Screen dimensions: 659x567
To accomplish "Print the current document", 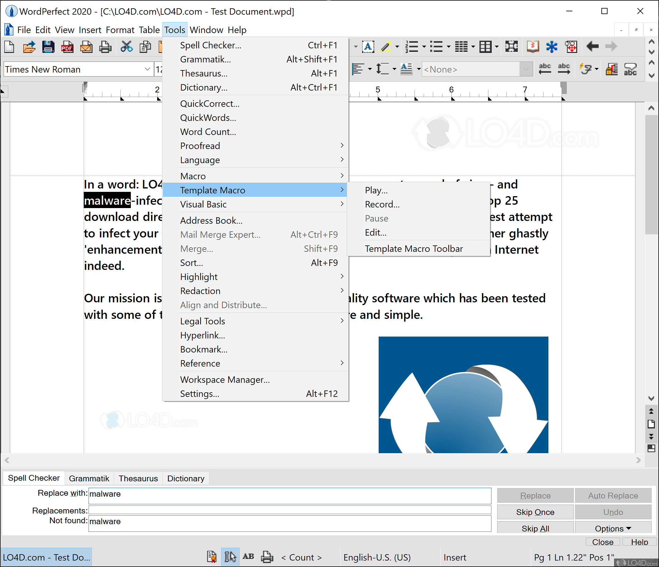I will click(105, 47).
